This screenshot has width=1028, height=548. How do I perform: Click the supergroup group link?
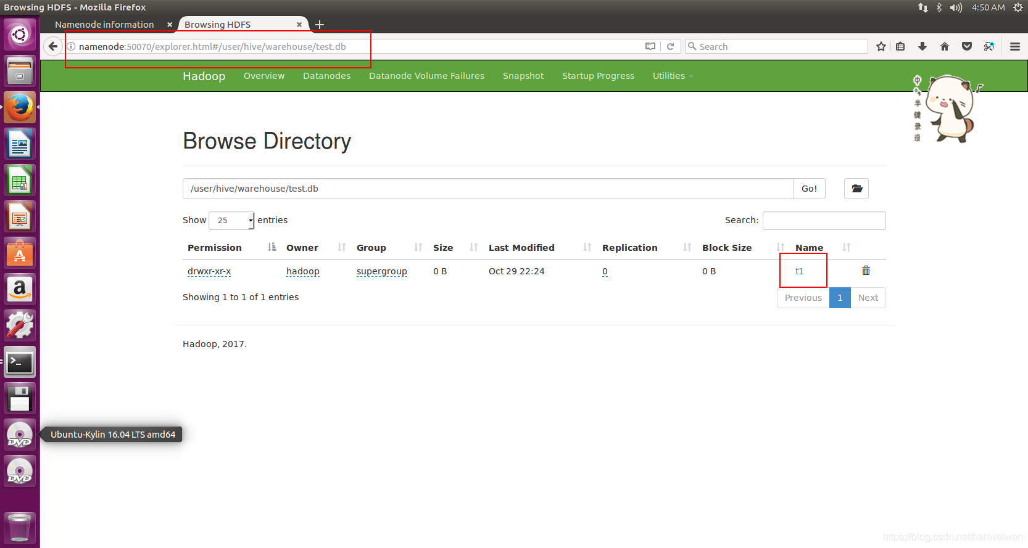point(382,271)
